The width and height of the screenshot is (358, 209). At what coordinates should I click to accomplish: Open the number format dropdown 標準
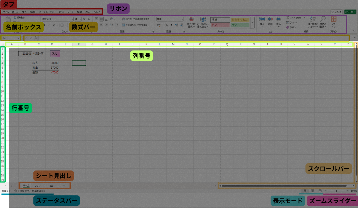coord(170,19)
